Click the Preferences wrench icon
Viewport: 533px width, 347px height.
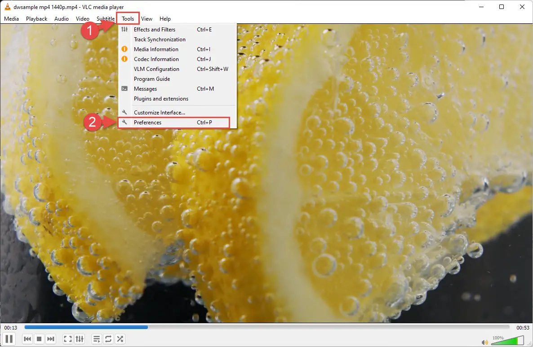point(125,122)
